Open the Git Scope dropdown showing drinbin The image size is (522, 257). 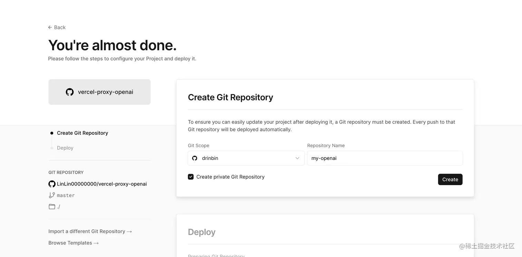point(246,158)
